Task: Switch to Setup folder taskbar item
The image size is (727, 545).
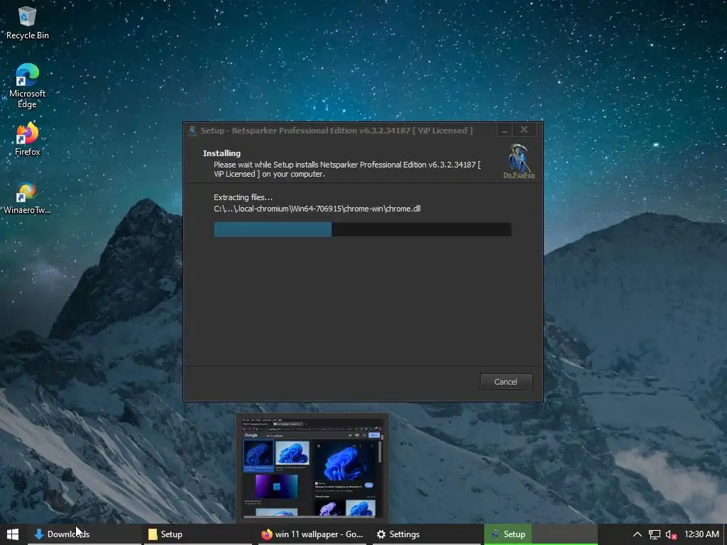Action: click(199, 534)
